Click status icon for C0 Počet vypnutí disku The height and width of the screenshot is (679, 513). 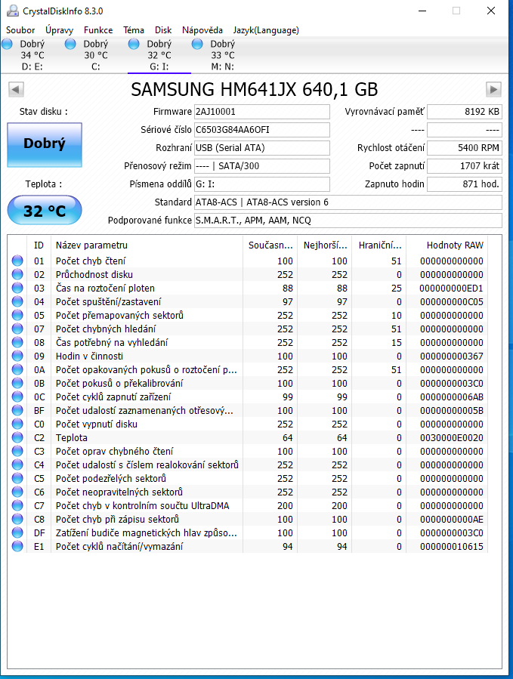17,424
